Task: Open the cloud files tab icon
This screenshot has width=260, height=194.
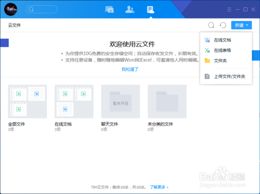Action: pyautogui.click(x=150, y=10)
